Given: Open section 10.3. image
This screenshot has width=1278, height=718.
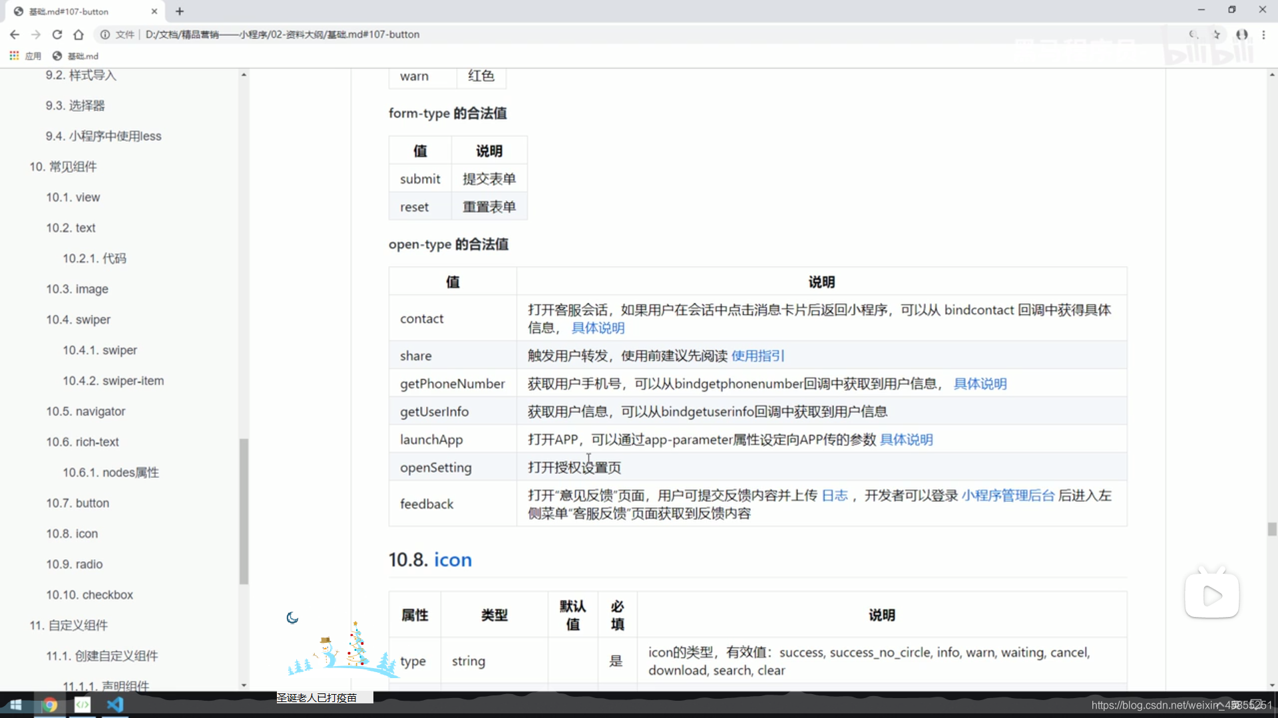Looking at the screenshot, I should coord(77,289).
